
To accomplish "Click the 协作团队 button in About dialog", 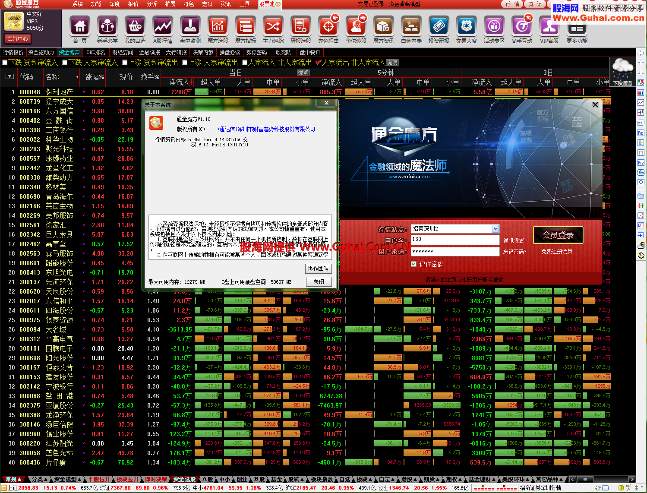I will pos(319,269).
